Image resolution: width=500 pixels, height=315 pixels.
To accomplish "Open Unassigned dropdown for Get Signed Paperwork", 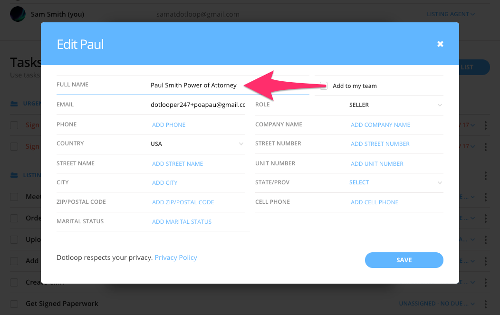I will [x=428, y=304].
